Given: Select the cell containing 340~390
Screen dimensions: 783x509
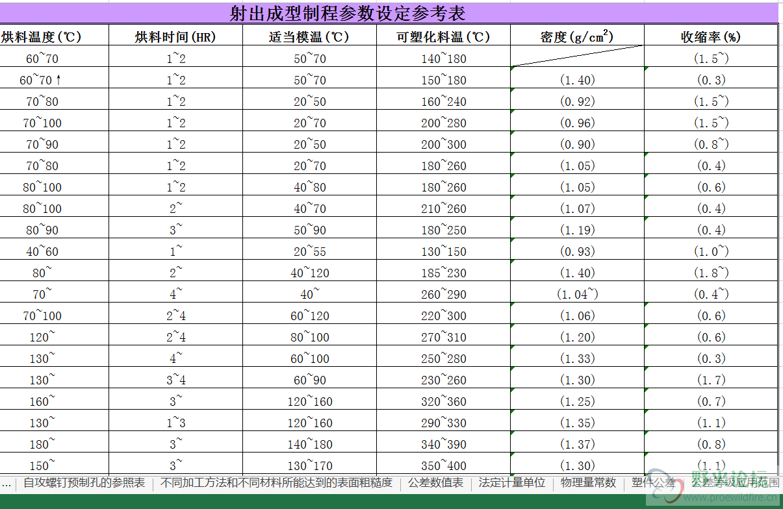Looking at the screenshot, I should point(444,442).
